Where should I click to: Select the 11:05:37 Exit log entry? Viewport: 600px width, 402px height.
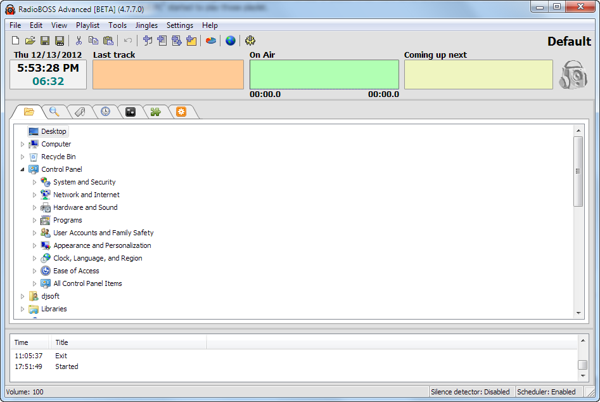click(294, 356)
